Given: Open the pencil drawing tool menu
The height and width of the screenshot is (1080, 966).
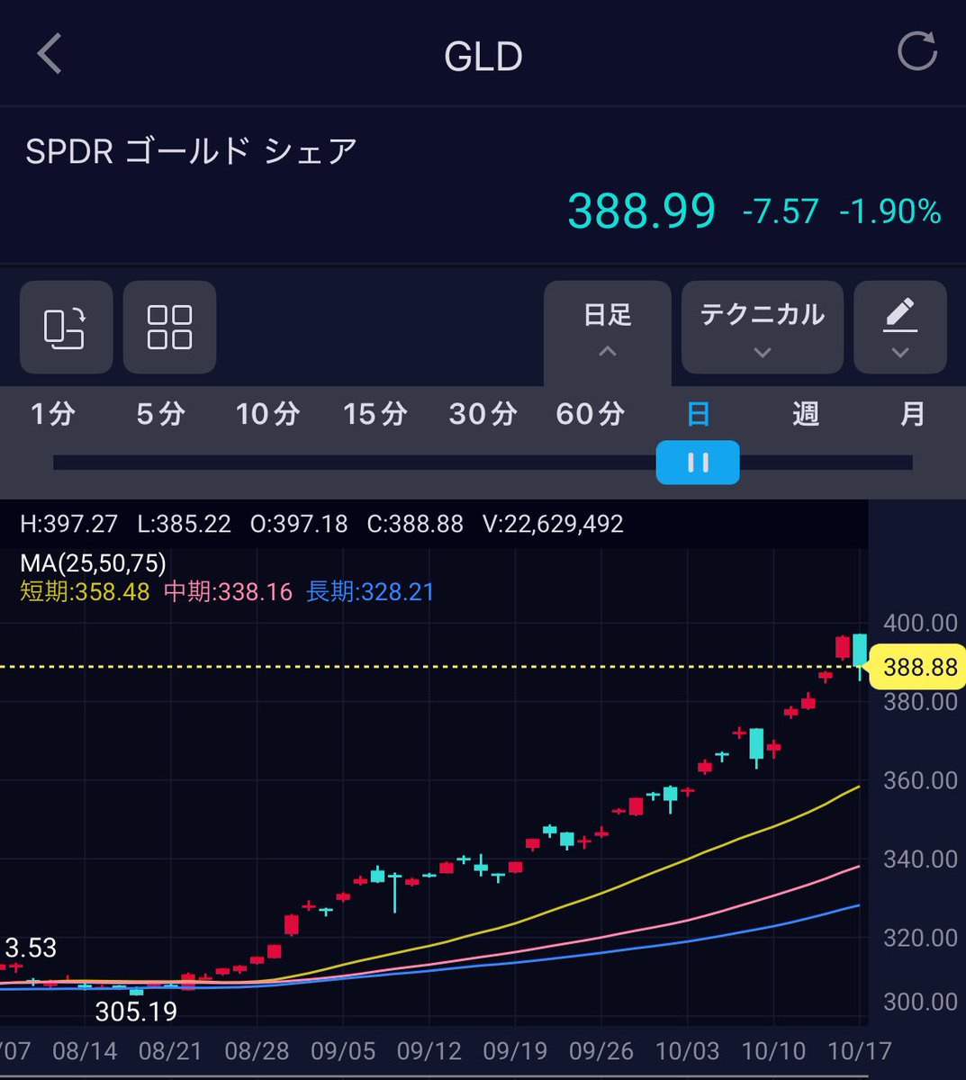Looking at the screenshot, I should (899, 327).
